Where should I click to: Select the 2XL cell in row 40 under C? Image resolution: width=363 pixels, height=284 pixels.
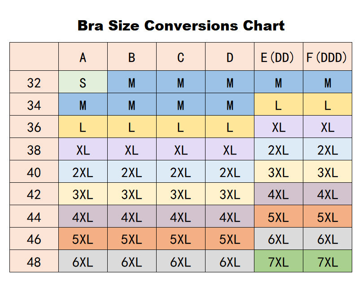click(180, 172)
